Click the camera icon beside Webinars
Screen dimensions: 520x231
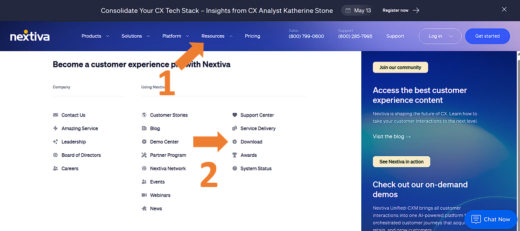pos(144,195)
